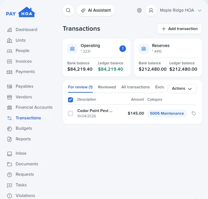This screenshot has width=208, height=199.
Task: Click the Reports document icon
Action: [9, 139]
